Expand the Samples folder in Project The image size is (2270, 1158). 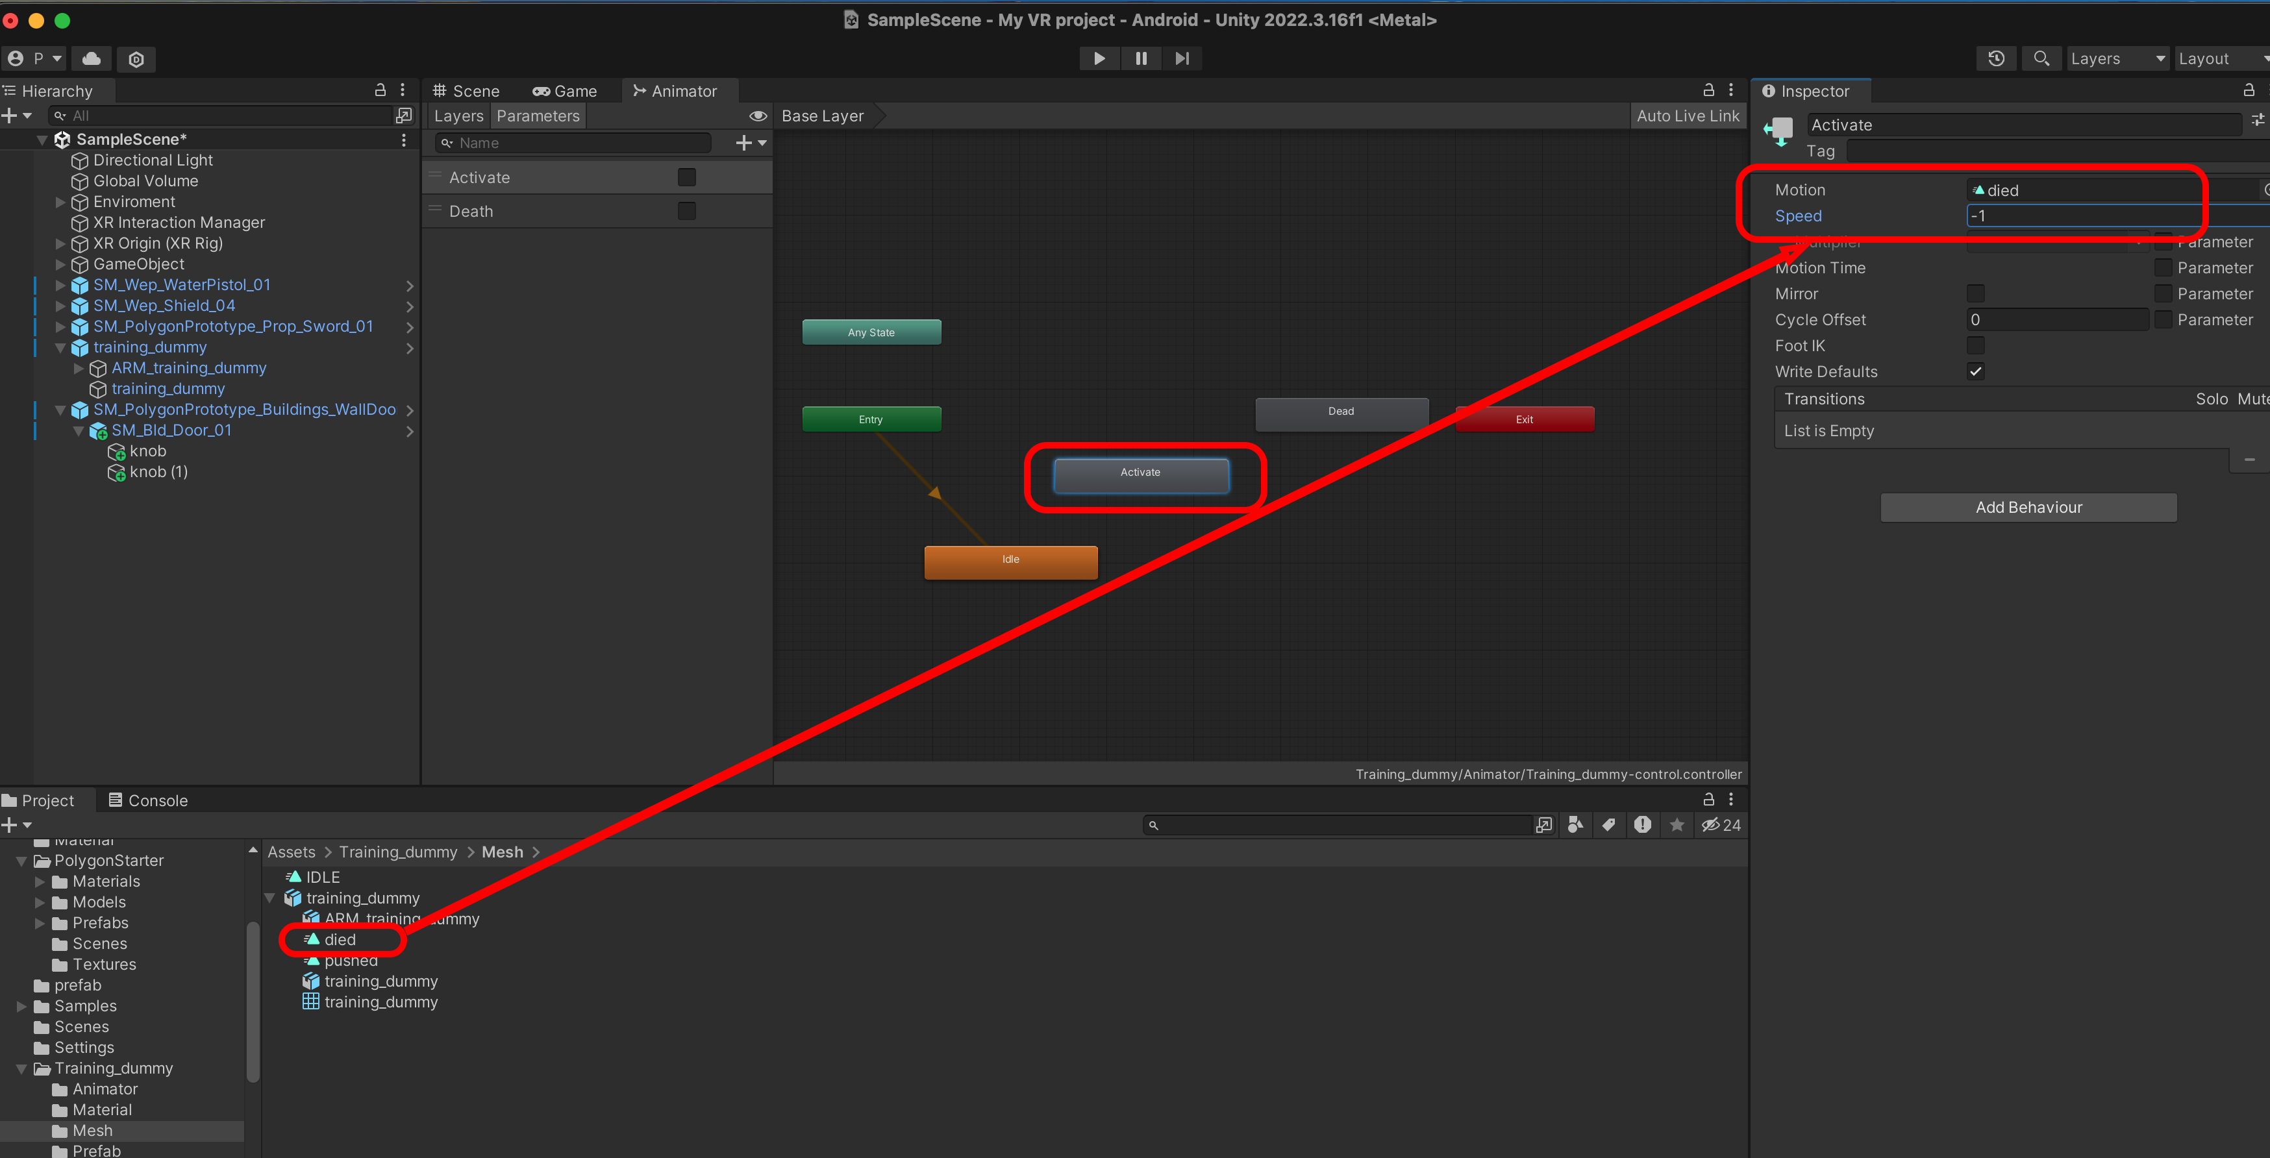click(x=21, y=1005)
